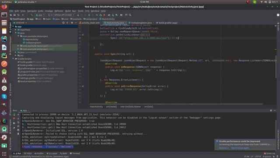Image resolution: width=280 pixels, height=158 pixels.
Task: Open the Refactor menu
Action: click(59, 11)
